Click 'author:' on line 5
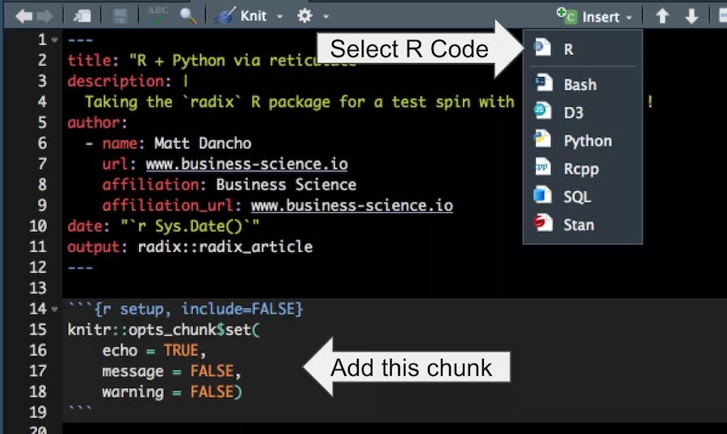727x434 pixels. 98,122
